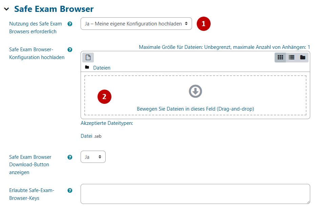Click the red number 2 marker
Image resolution: width=319 pixels, height=208 pixels.
(104, 97)
